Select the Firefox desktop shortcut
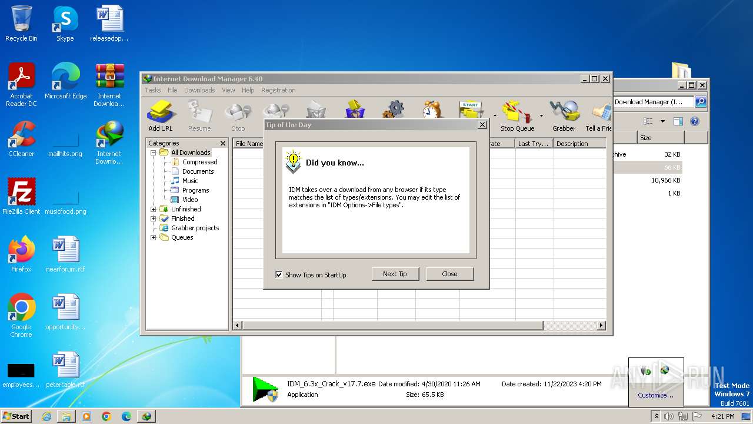753x424 pixels. tap(21, 254)
